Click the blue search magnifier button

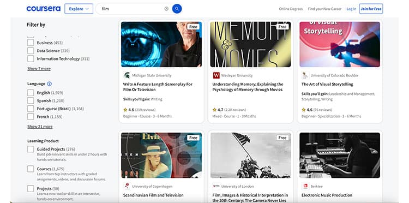pos(177,9)
